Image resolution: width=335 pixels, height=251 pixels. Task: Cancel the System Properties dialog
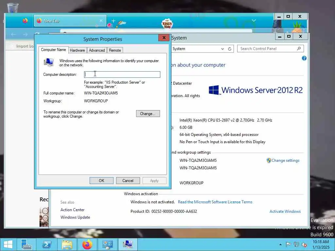pyautogui.click(x=128, y=180)
